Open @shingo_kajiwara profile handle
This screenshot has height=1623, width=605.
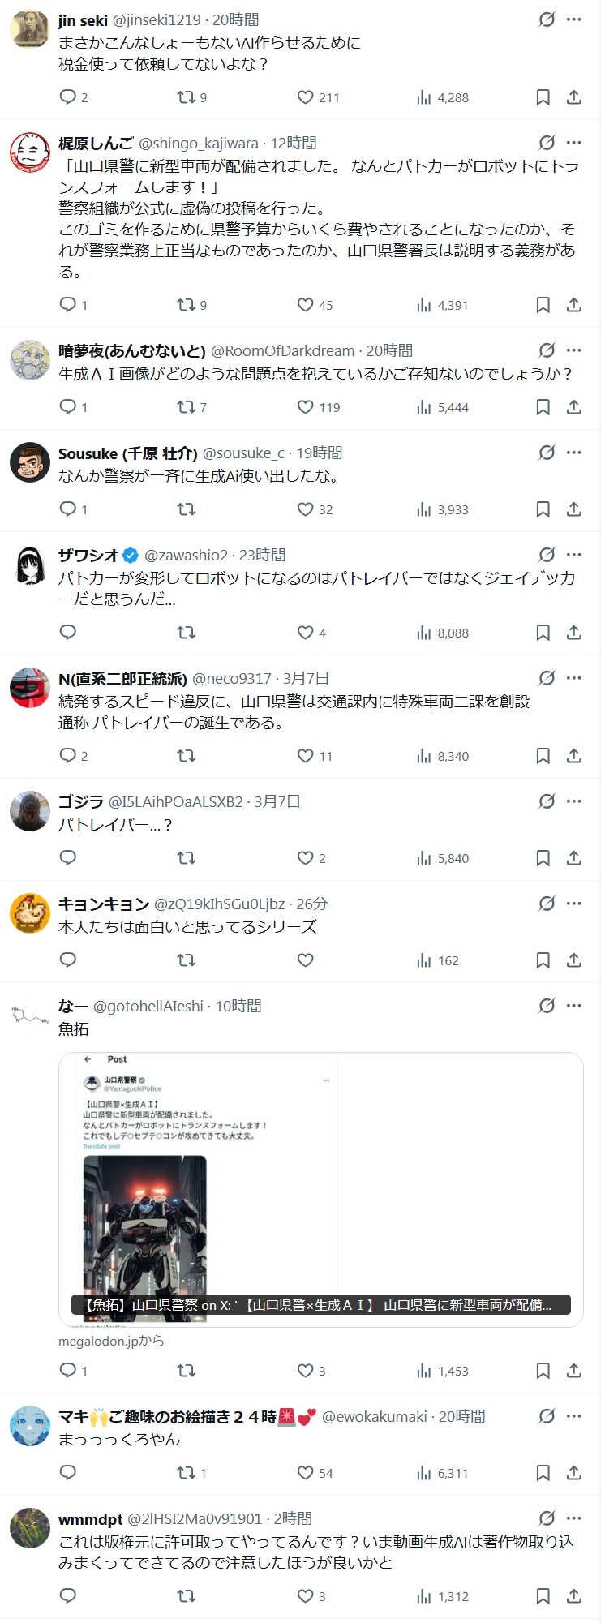pyautogui.click(x=199, y=144)
